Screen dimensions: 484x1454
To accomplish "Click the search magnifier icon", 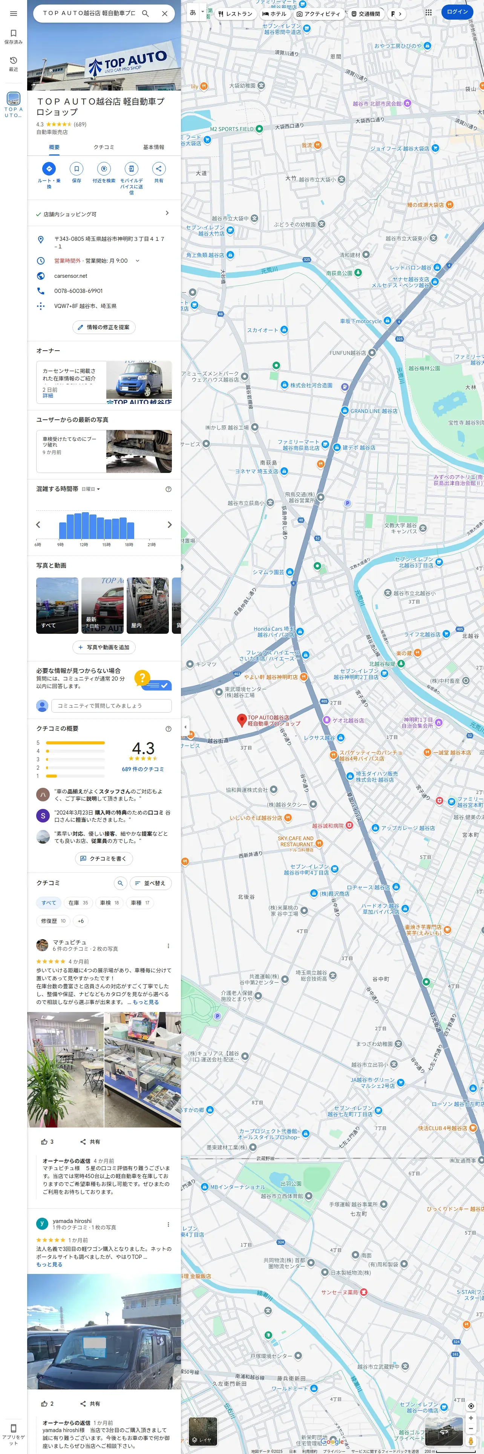I will tap(146, 13).
